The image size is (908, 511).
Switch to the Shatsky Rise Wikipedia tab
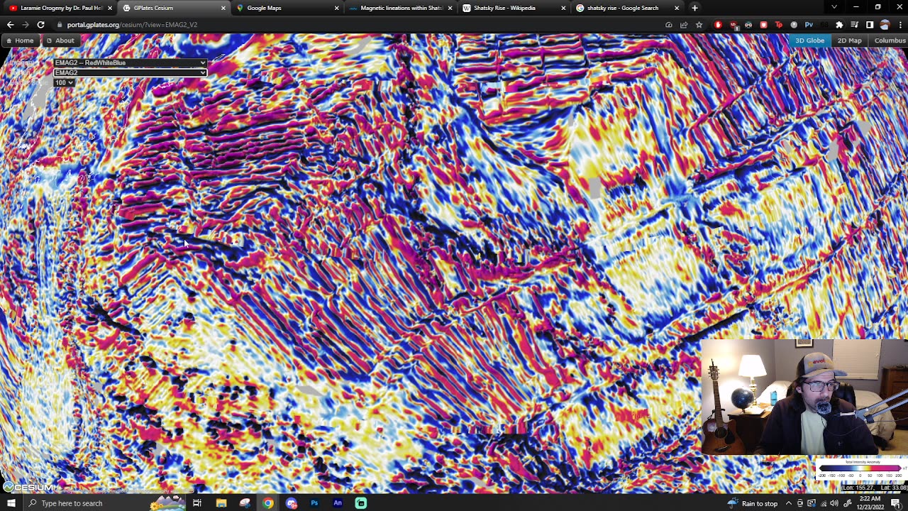coord(514,8)
